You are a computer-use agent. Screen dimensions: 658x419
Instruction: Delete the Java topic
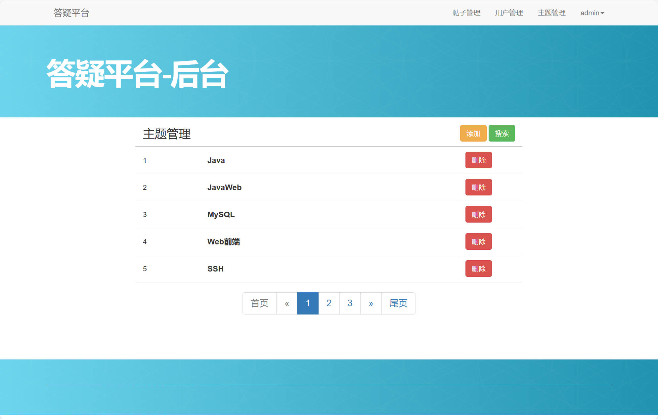[x=478, y=160]
